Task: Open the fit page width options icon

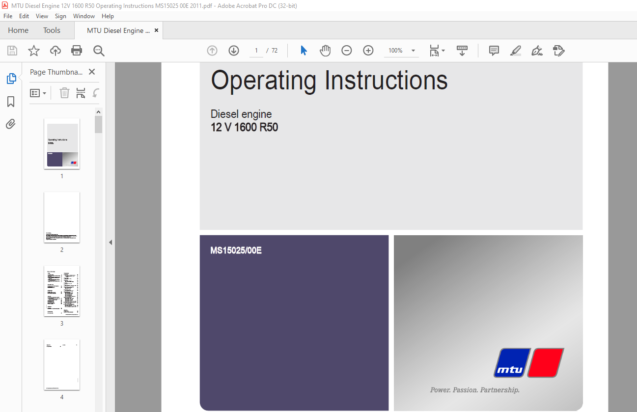Action: (437, 51)
